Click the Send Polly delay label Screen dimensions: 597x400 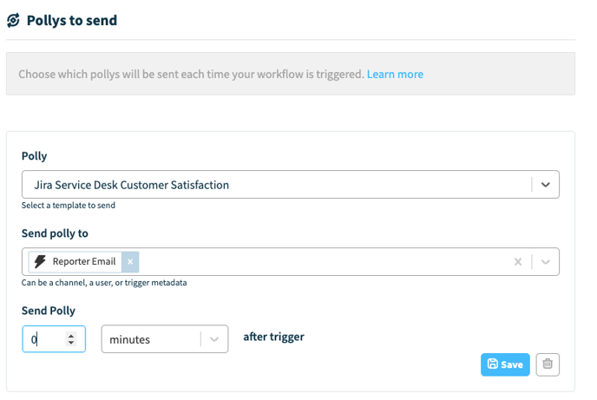[49, 311]
